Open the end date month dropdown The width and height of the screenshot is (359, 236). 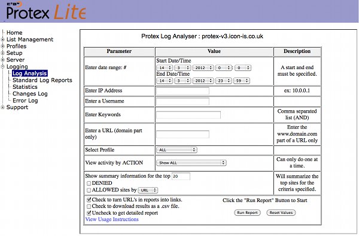coord(182,80)
